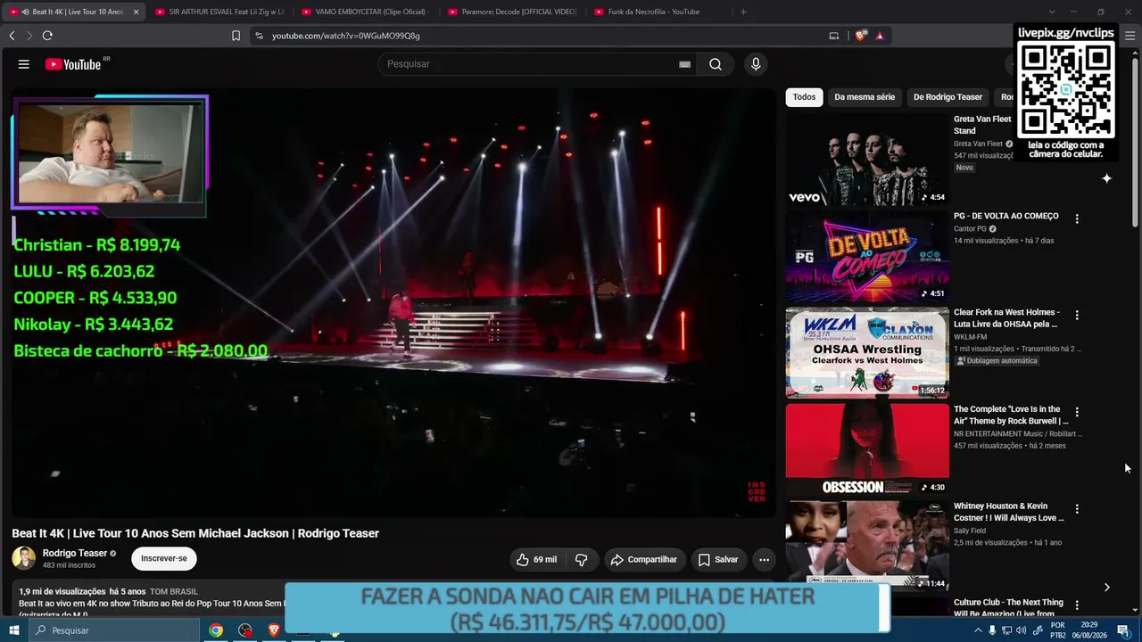Open the Windows Start menu

pyautogui.click(x=15, y=630)
